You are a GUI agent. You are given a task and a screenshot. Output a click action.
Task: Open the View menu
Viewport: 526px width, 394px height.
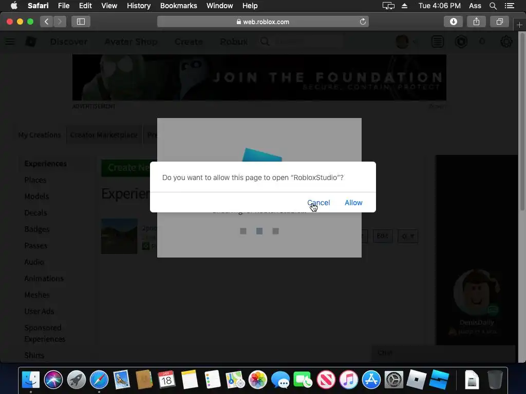click(x=109, y=6)
